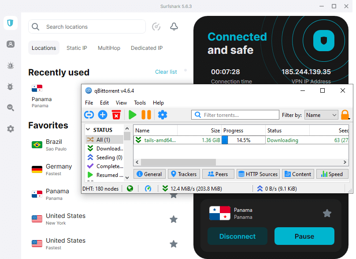Click upload speed 0 B/s status
The height and width of the screenshot is (259, 356).
tap(277, 188)
